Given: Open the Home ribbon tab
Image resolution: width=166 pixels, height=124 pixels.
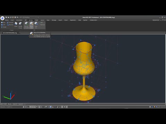Looking at the screenshot, I should click(x=7, y=20).
